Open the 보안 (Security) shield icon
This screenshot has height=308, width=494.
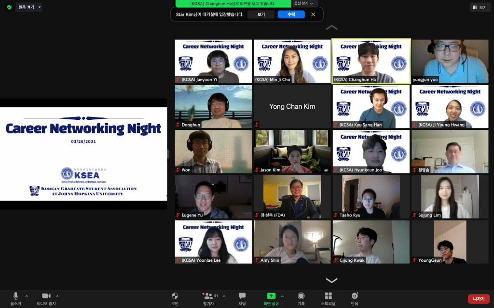click(x=175, y=296)
